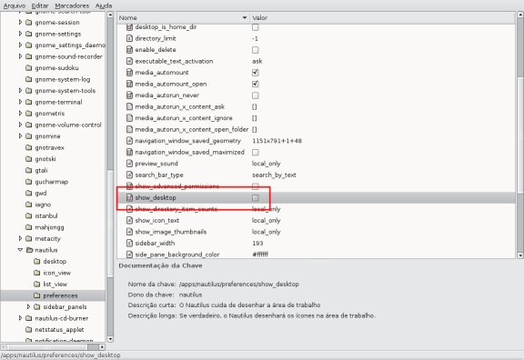Click the search_by_text value
The height and width of the screenshot is (360, 524).
[x=274, y=175]
